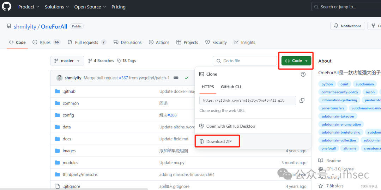Viewport: 381px width, 190px height.
Task: View the 4 Branches link
Action: (x=101, y=61)
